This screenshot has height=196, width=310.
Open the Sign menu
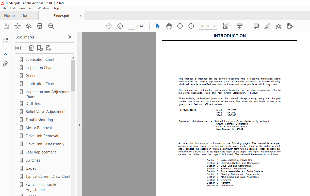coord(31,8)
